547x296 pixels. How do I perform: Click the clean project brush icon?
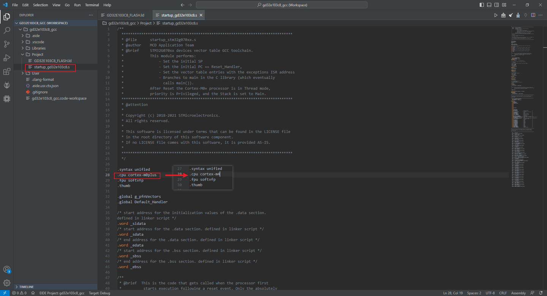coord(511,15)
